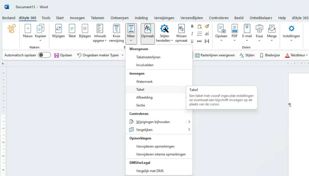Expand the Print dropdown arrow
Image resolution: width=309 pixels, height=176 pixels.
(259, 40)
